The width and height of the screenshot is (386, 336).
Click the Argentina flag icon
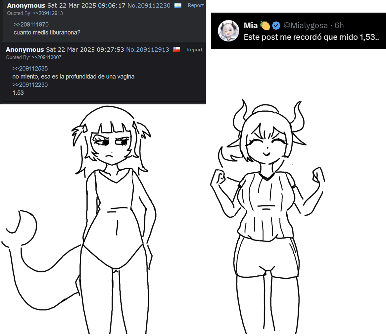(x=178, y=5)
